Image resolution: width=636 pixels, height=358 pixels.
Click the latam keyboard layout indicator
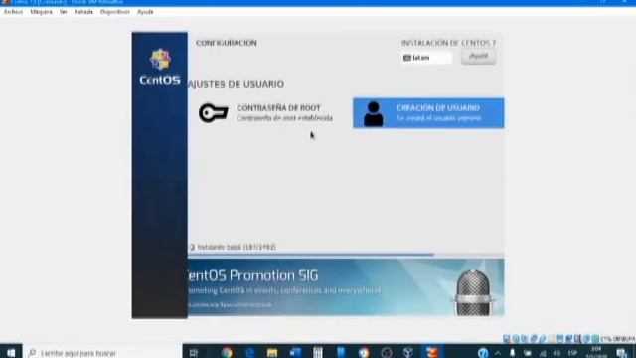pos(427,58)
